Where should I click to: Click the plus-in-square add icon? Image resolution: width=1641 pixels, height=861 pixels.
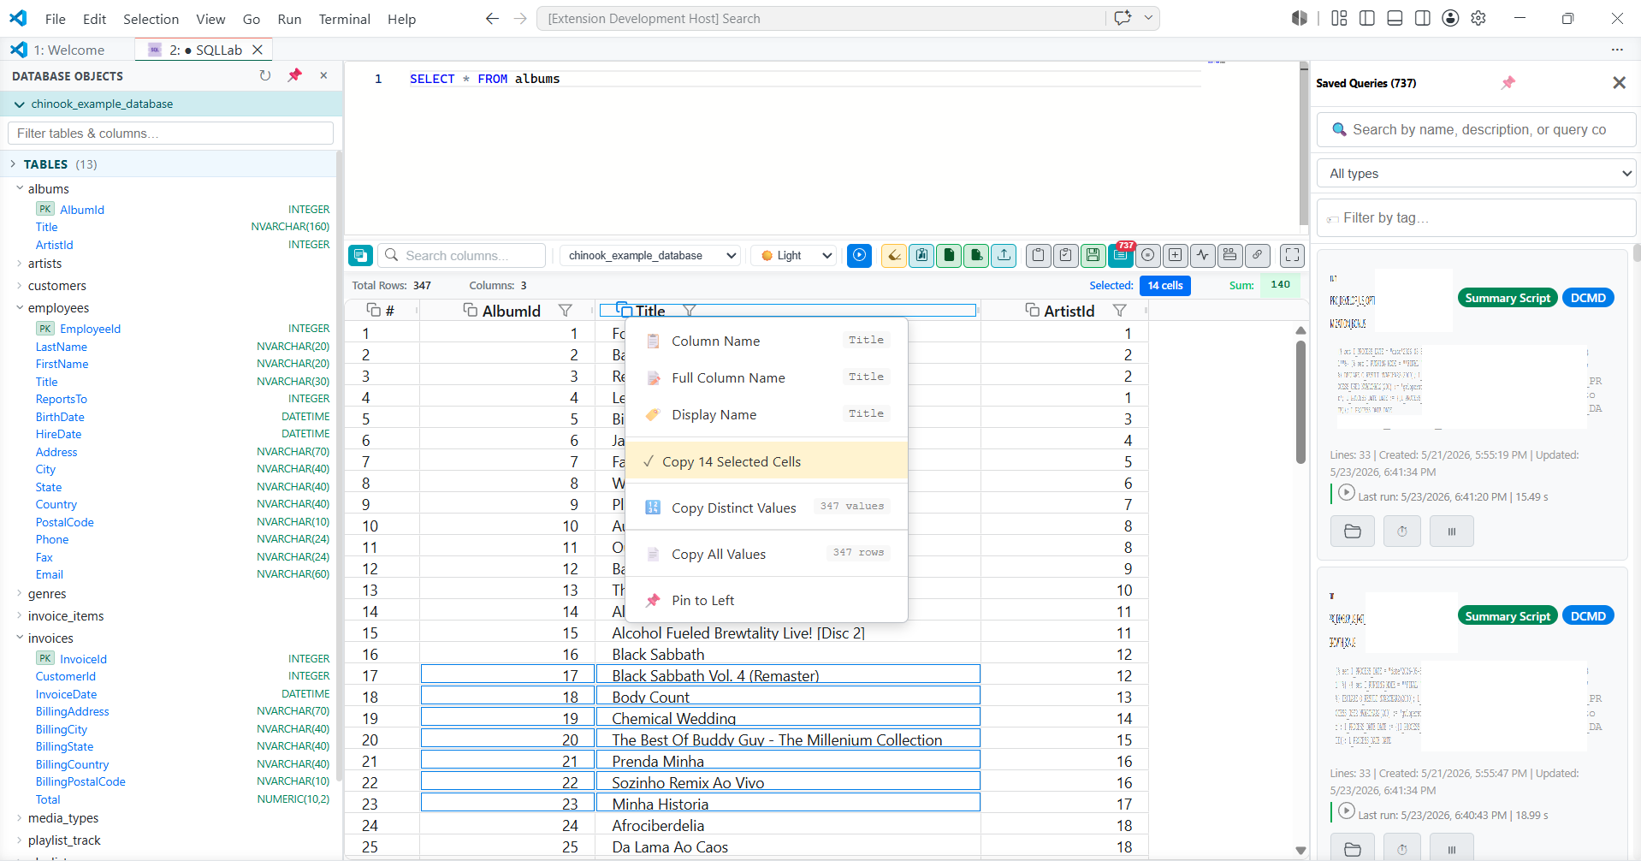[x=1176, y=255]
